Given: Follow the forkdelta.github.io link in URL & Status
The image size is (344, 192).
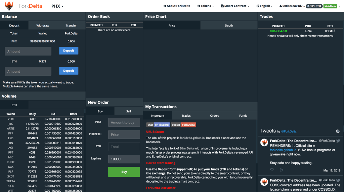Looking at the screenshot, I should (x=192, y=138).
